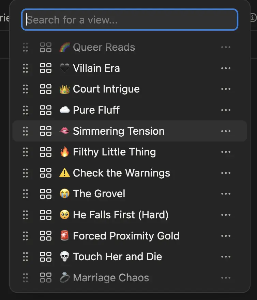Open the options menu for He Falls First (Hard)
The width and height of the screenshot is (257, 300).
pyautogui.click(x=226, y=215)
